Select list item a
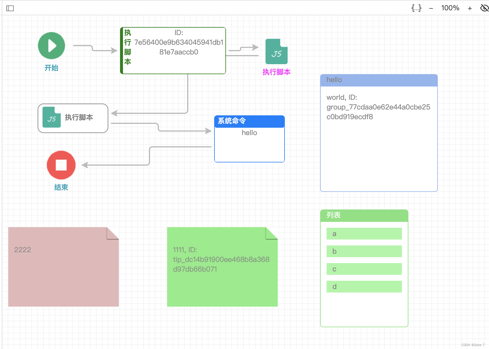489x349 pixels. pos(364,234)
